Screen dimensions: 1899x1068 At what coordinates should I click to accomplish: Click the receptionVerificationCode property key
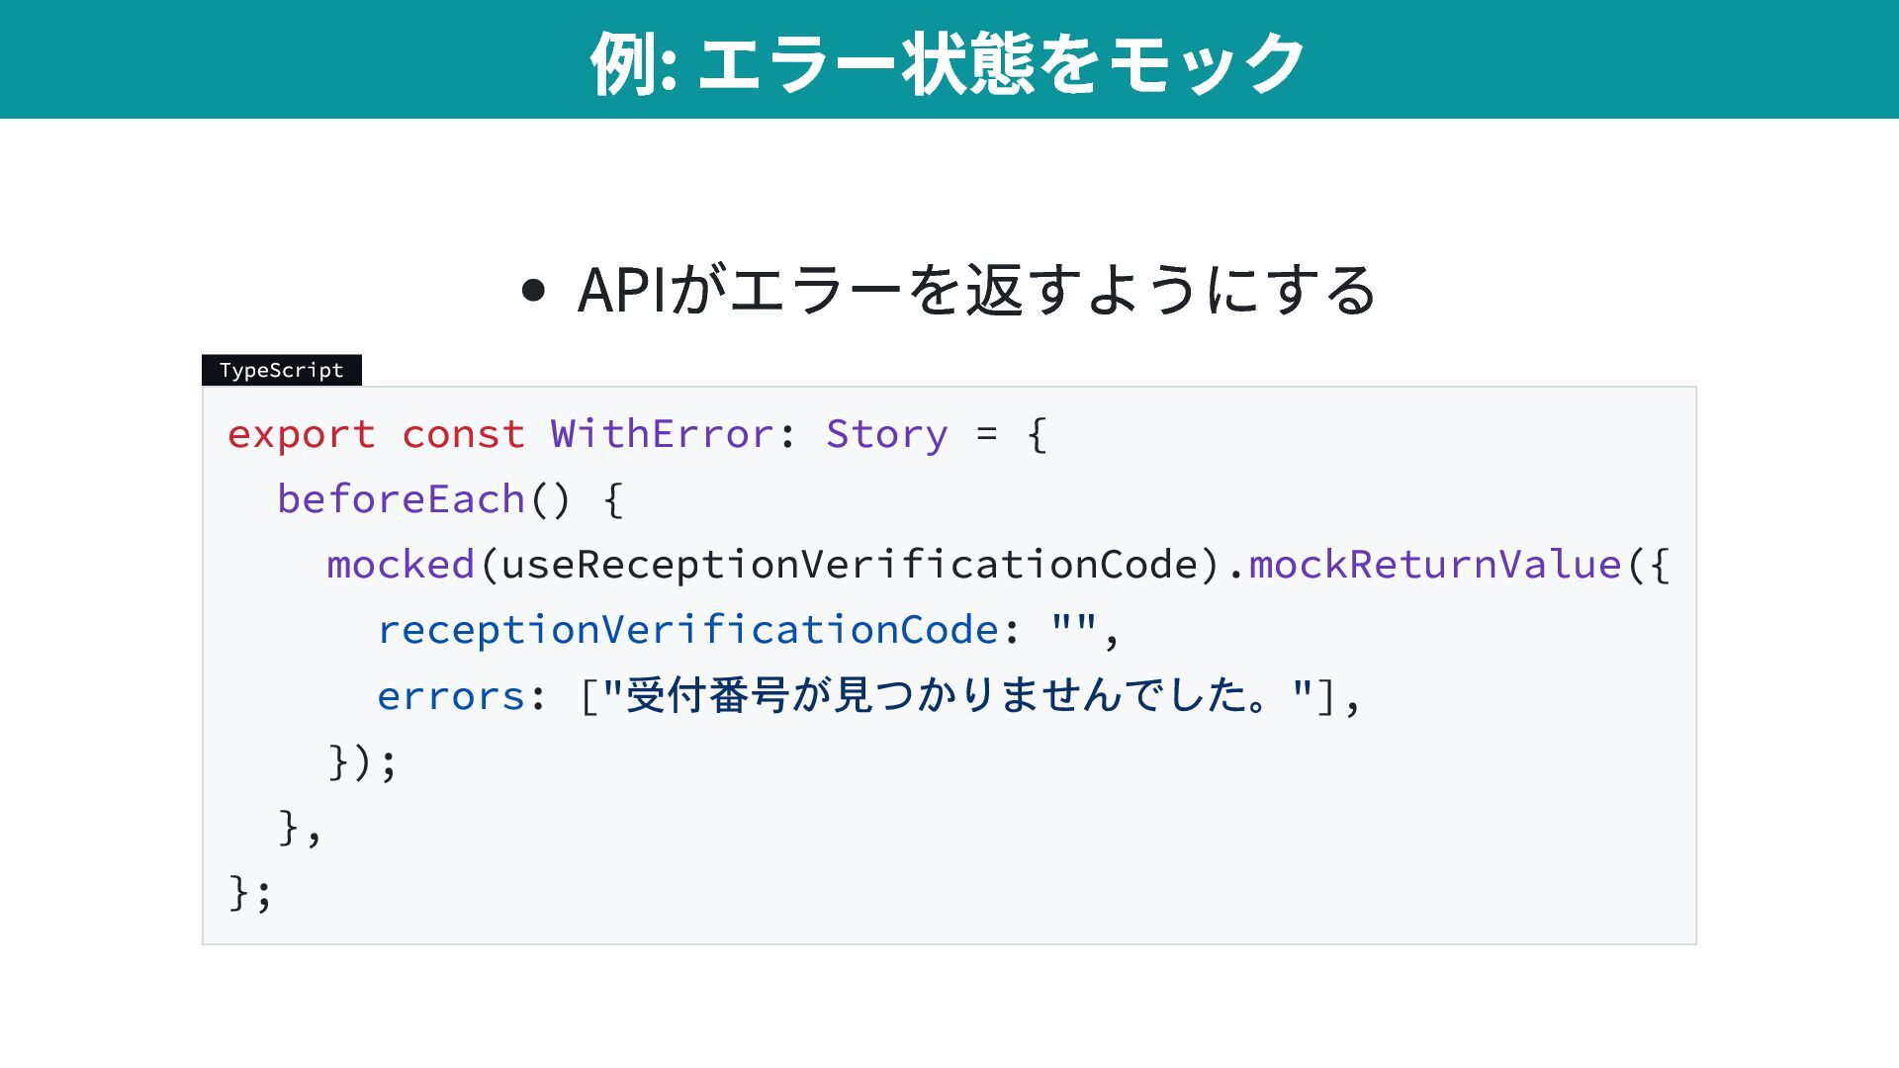(687, 630)
